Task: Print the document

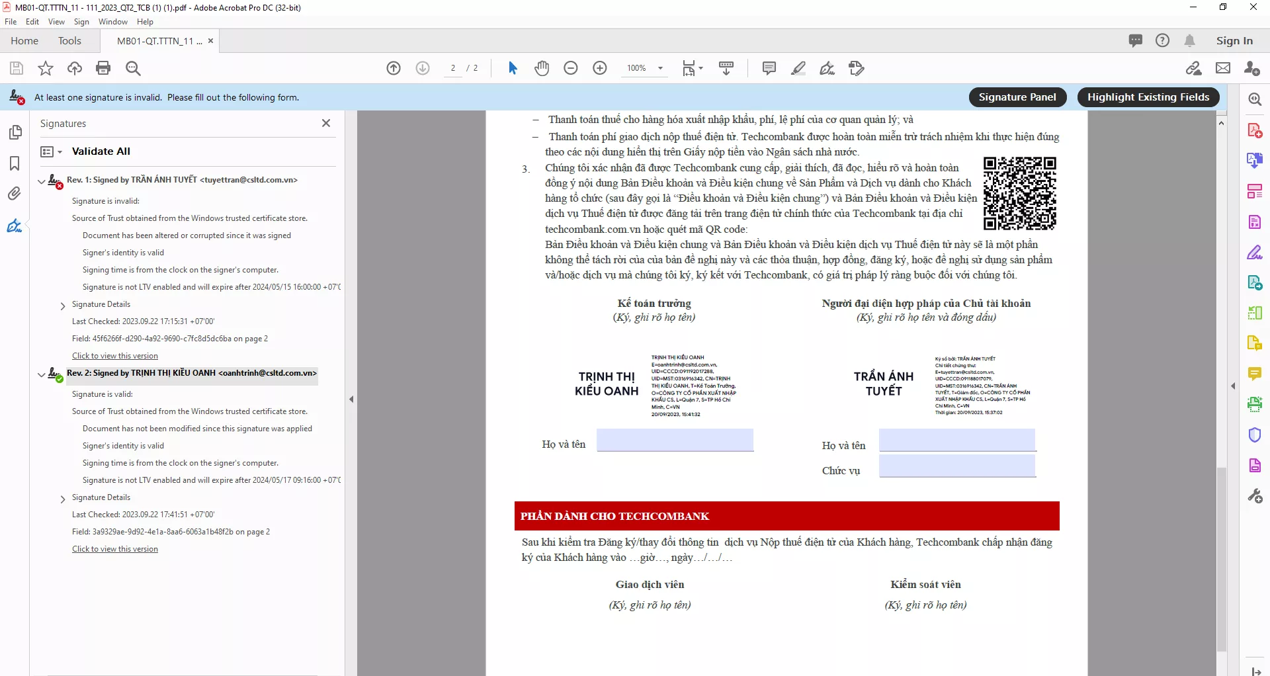Action: tap(103, 68)
